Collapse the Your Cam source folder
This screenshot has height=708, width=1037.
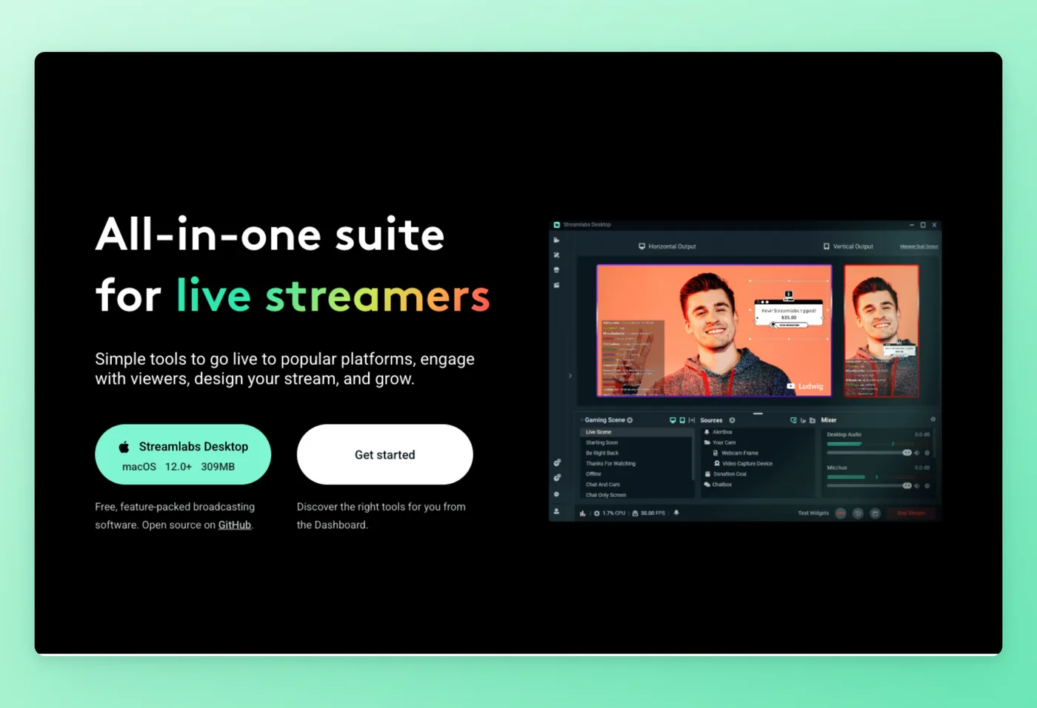(707, 442)
